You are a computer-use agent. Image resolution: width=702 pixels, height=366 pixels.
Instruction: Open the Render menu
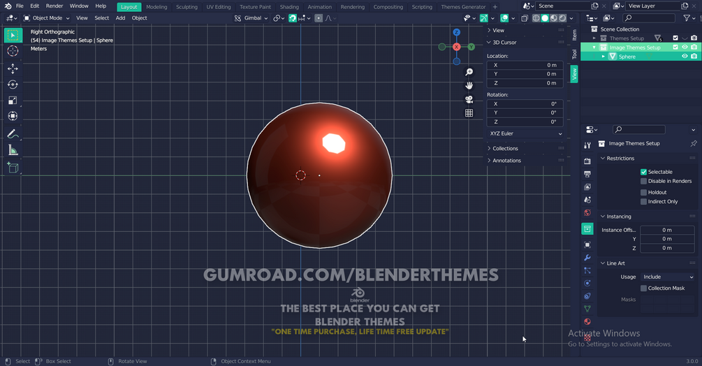click(x=54, y=6)
